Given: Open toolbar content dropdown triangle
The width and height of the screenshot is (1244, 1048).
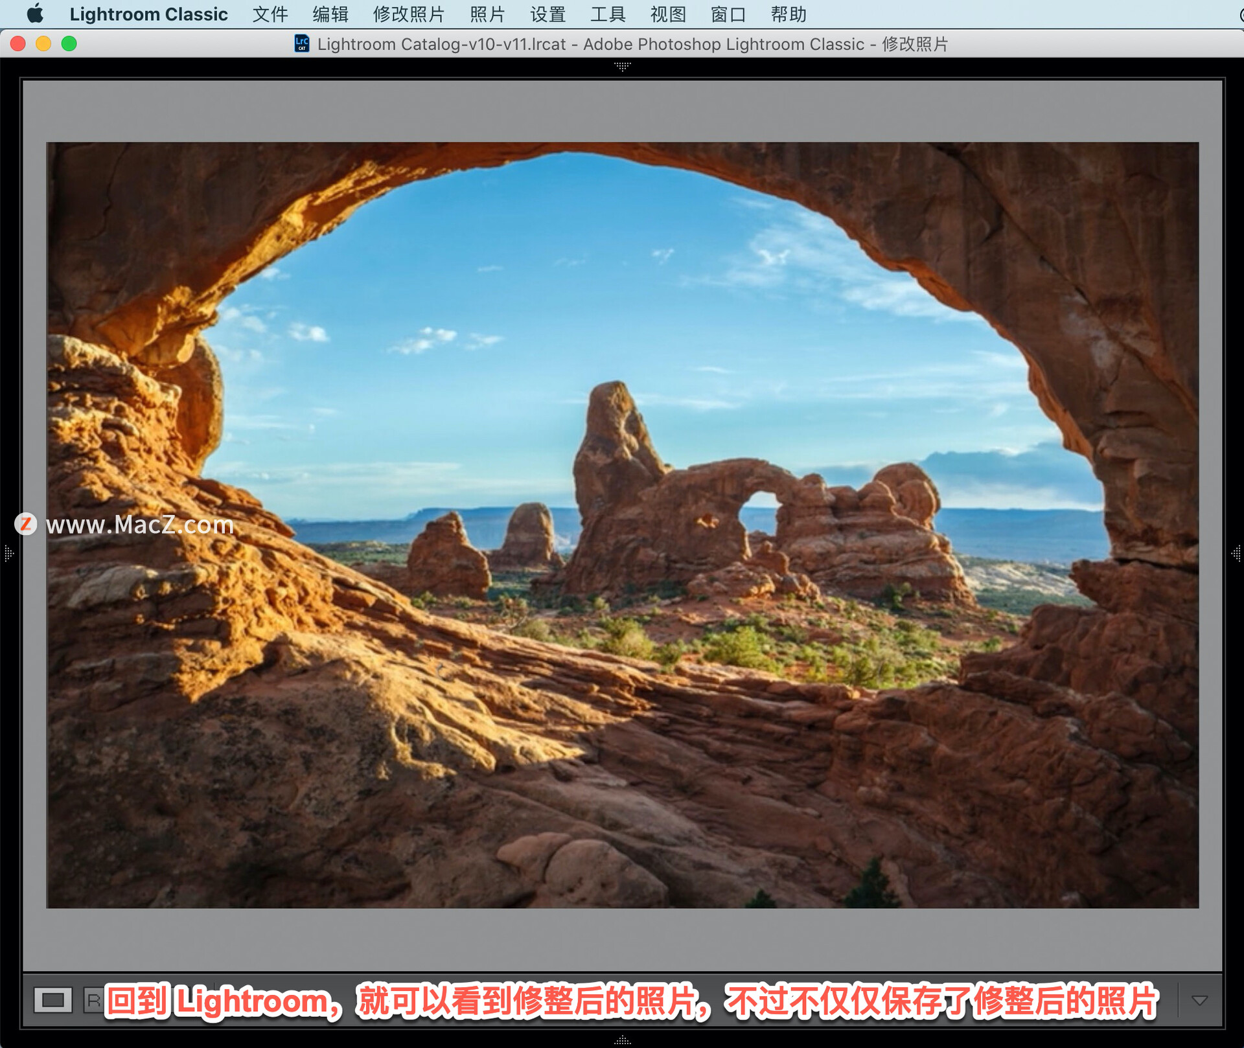Looking at the screenshot, I should coord(1199,1000).
